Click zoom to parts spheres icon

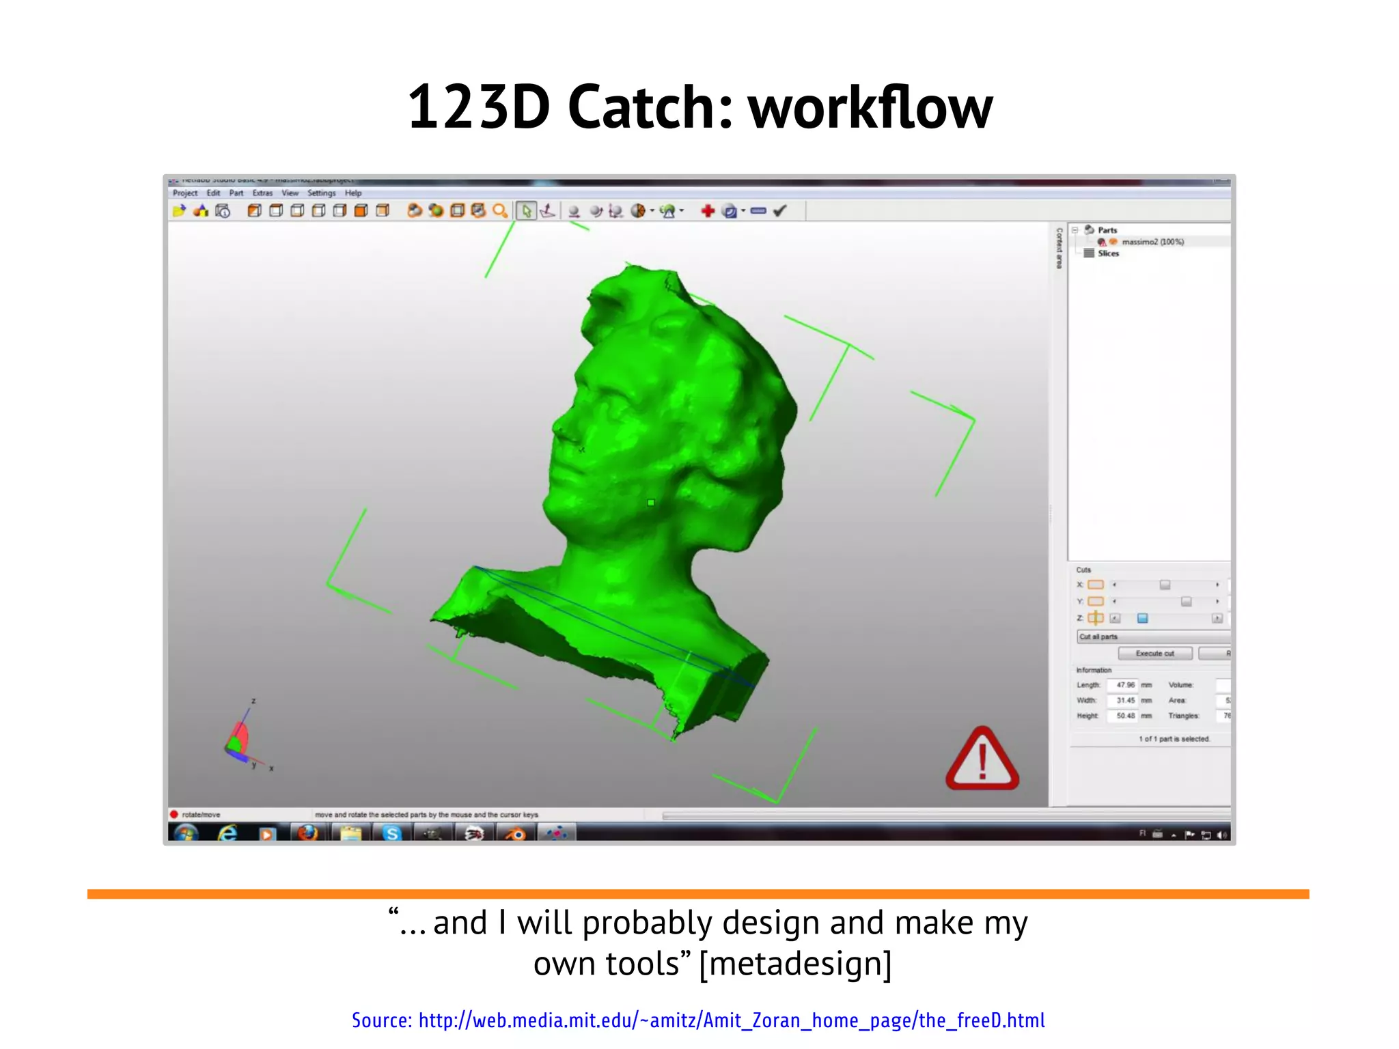414,211
